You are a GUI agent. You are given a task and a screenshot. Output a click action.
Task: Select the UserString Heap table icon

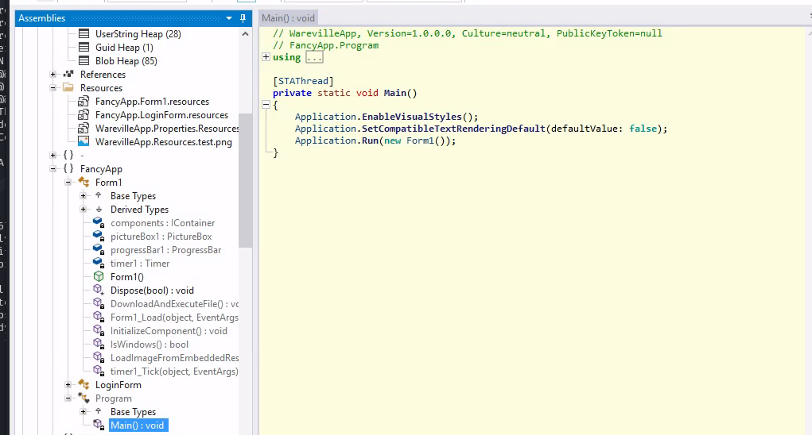(x=84, y=34)
